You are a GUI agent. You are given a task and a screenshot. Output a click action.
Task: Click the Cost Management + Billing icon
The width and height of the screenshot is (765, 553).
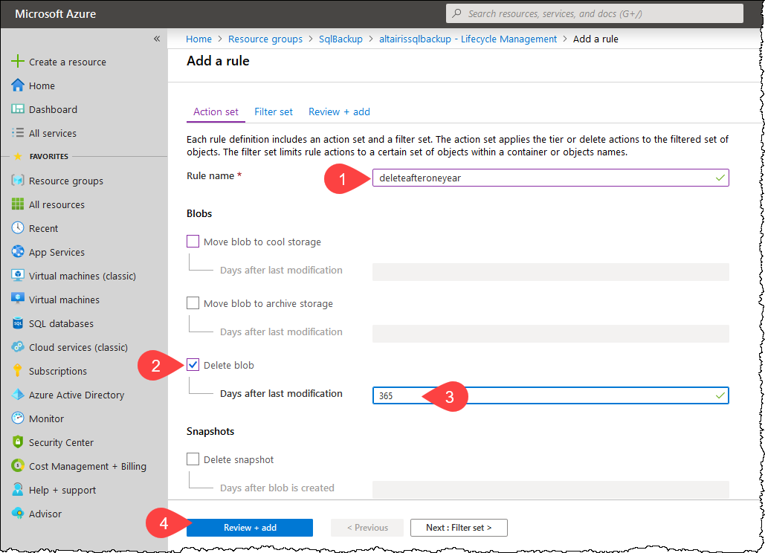point(18,466)
